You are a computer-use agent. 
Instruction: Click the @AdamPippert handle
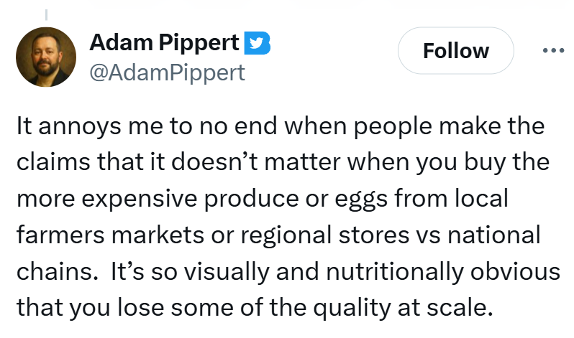pos(167,72)
